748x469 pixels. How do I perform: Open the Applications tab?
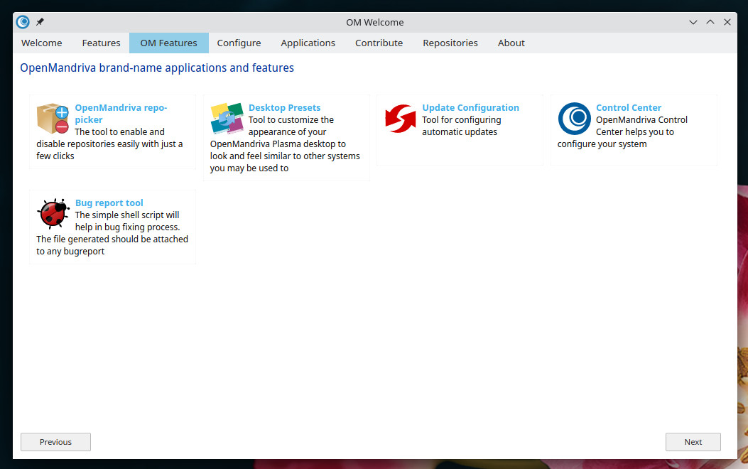point(308,43)
